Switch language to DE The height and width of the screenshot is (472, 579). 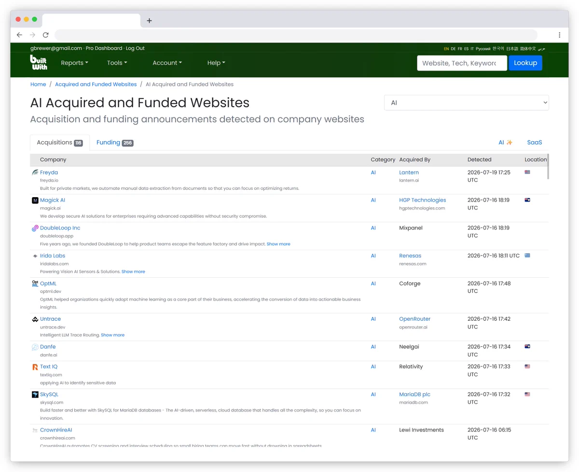pos(453,49)
